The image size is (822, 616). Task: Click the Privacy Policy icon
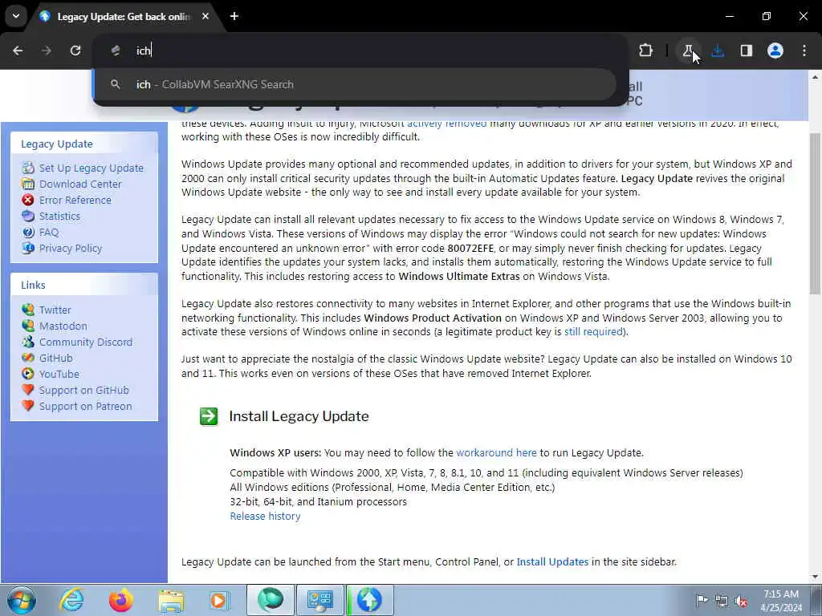click(x=28, y=248)
